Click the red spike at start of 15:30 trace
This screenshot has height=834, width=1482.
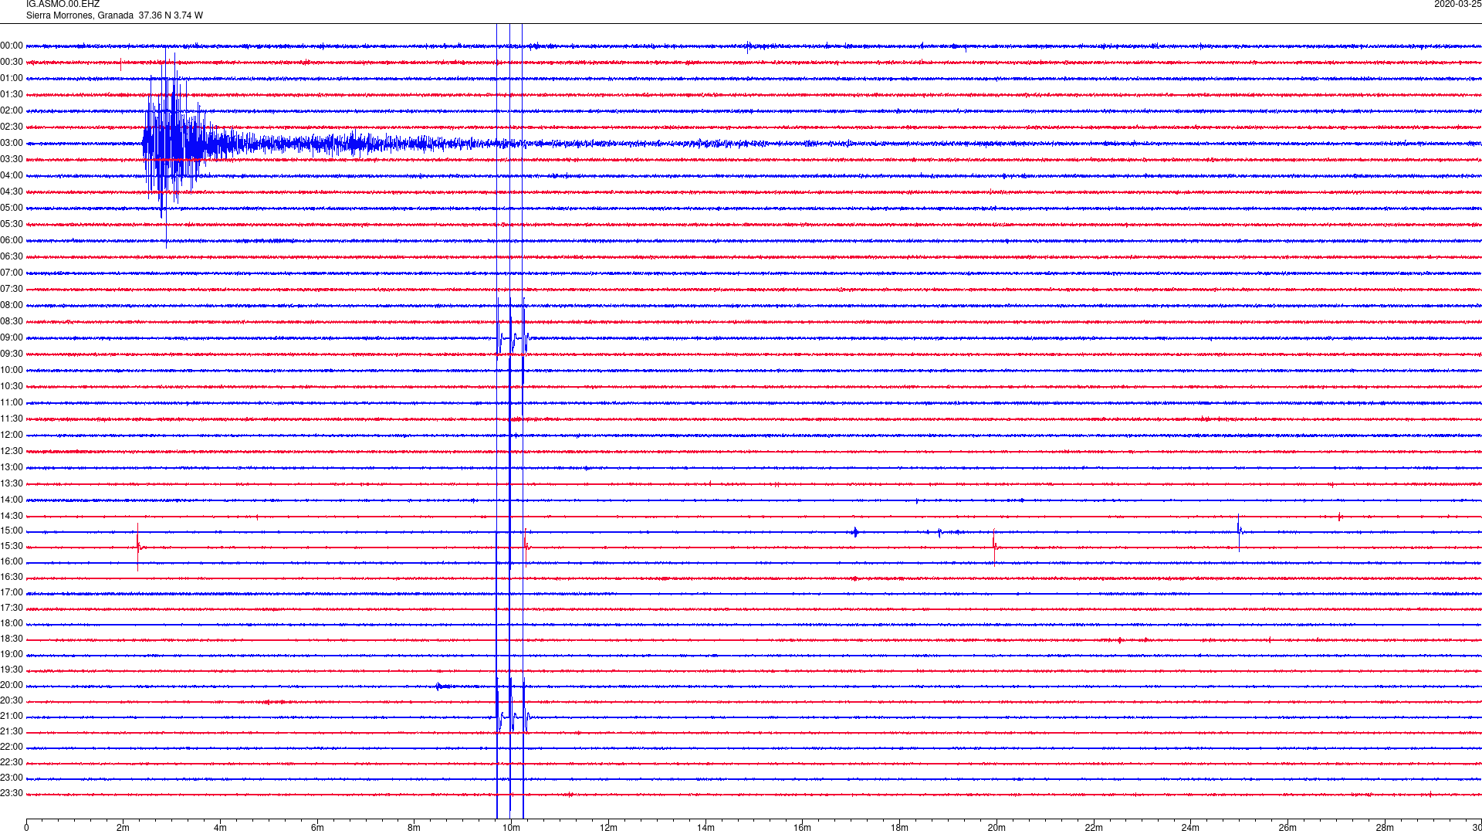tap(138, 547)
